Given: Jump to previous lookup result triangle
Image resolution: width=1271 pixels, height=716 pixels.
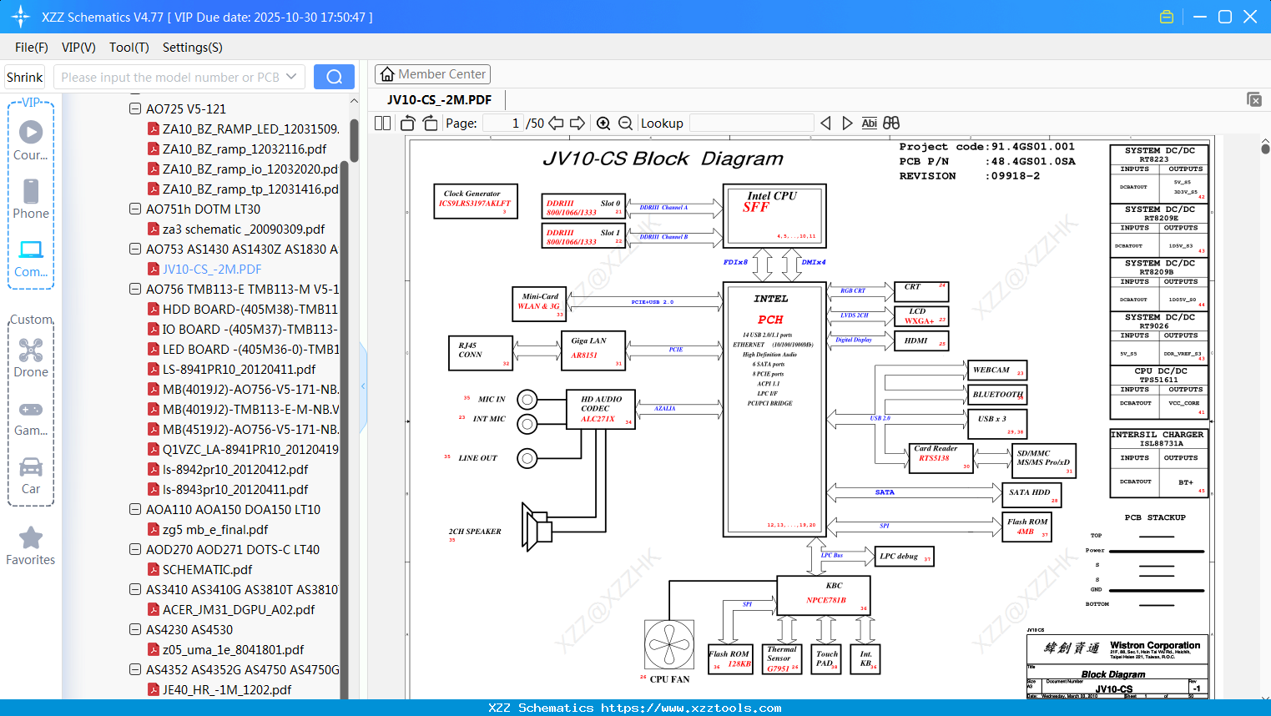Looking at the screenshot, I should [x=825, y=123].
